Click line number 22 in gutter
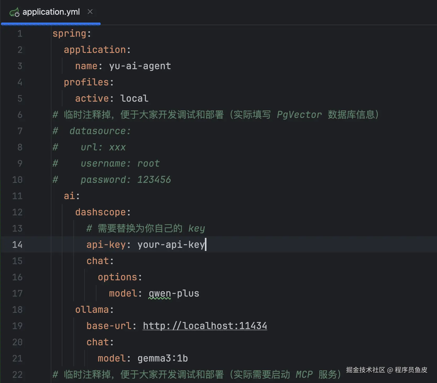The width and height of the screenshot is (437, 383). pos(17,375)
